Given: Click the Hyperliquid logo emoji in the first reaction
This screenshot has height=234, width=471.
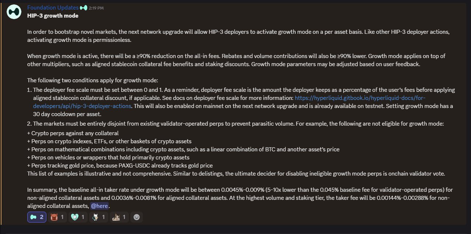Looking at the screenshot, I should (x=33, y=217).
